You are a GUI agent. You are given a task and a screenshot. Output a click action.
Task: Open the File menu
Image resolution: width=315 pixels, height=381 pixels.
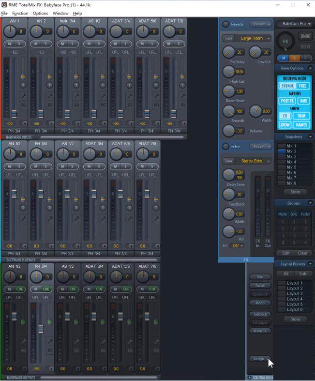4,13
